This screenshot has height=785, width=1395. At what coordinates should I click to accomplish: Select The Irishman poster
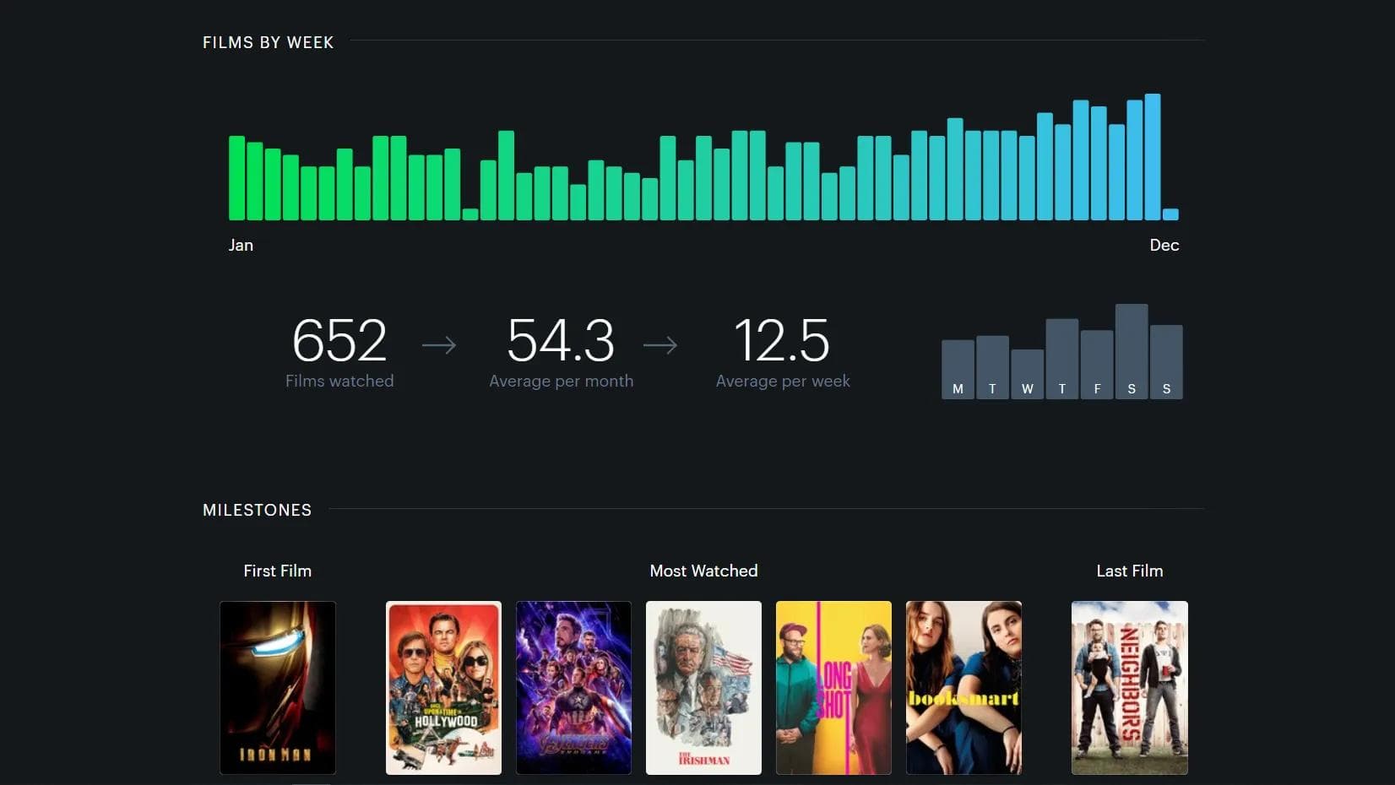pos(703,688)
